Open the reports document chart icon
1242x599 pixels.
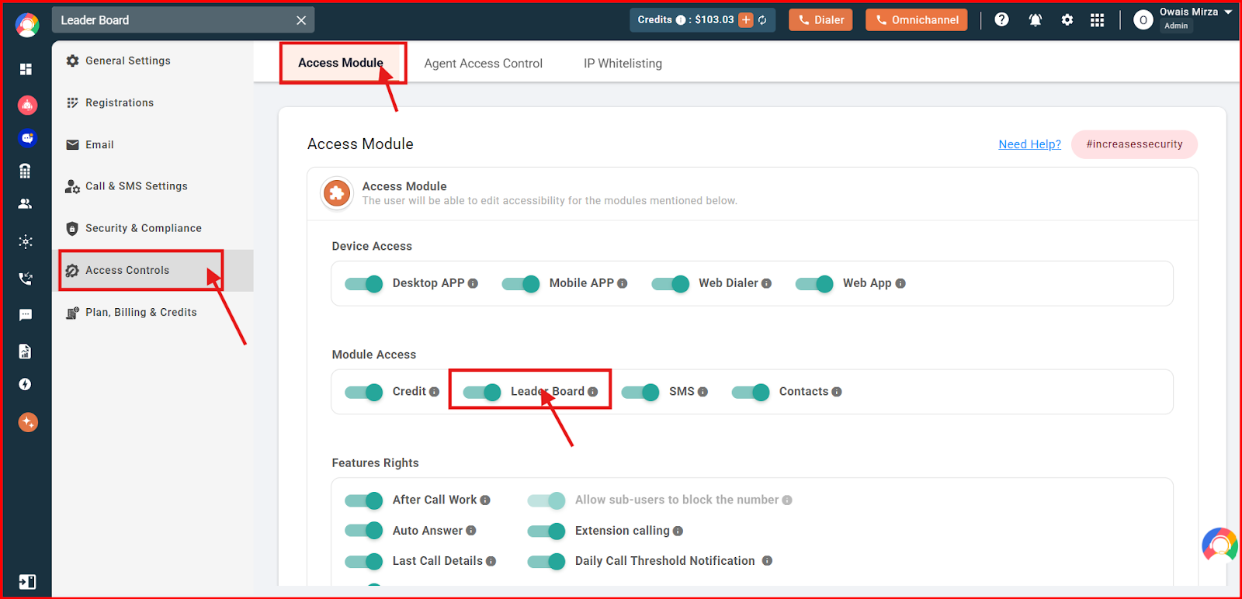click(x=25, y=351)
